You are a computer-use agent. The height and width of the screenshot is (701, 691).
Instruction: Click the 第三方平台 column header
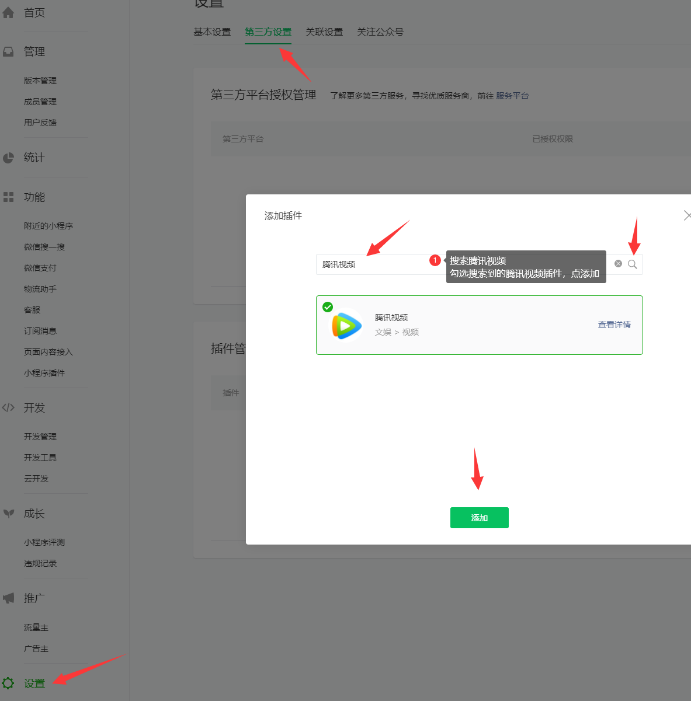(x=243, y=139)
